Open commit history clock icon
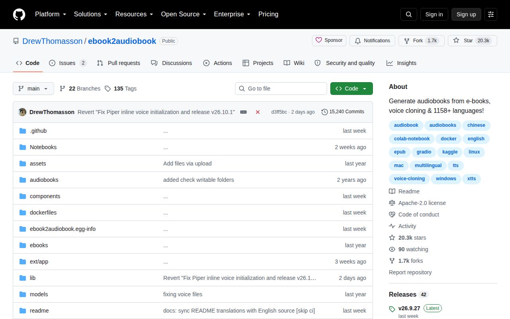The height and width of the screenshot is (319, 510). (325, 112)
